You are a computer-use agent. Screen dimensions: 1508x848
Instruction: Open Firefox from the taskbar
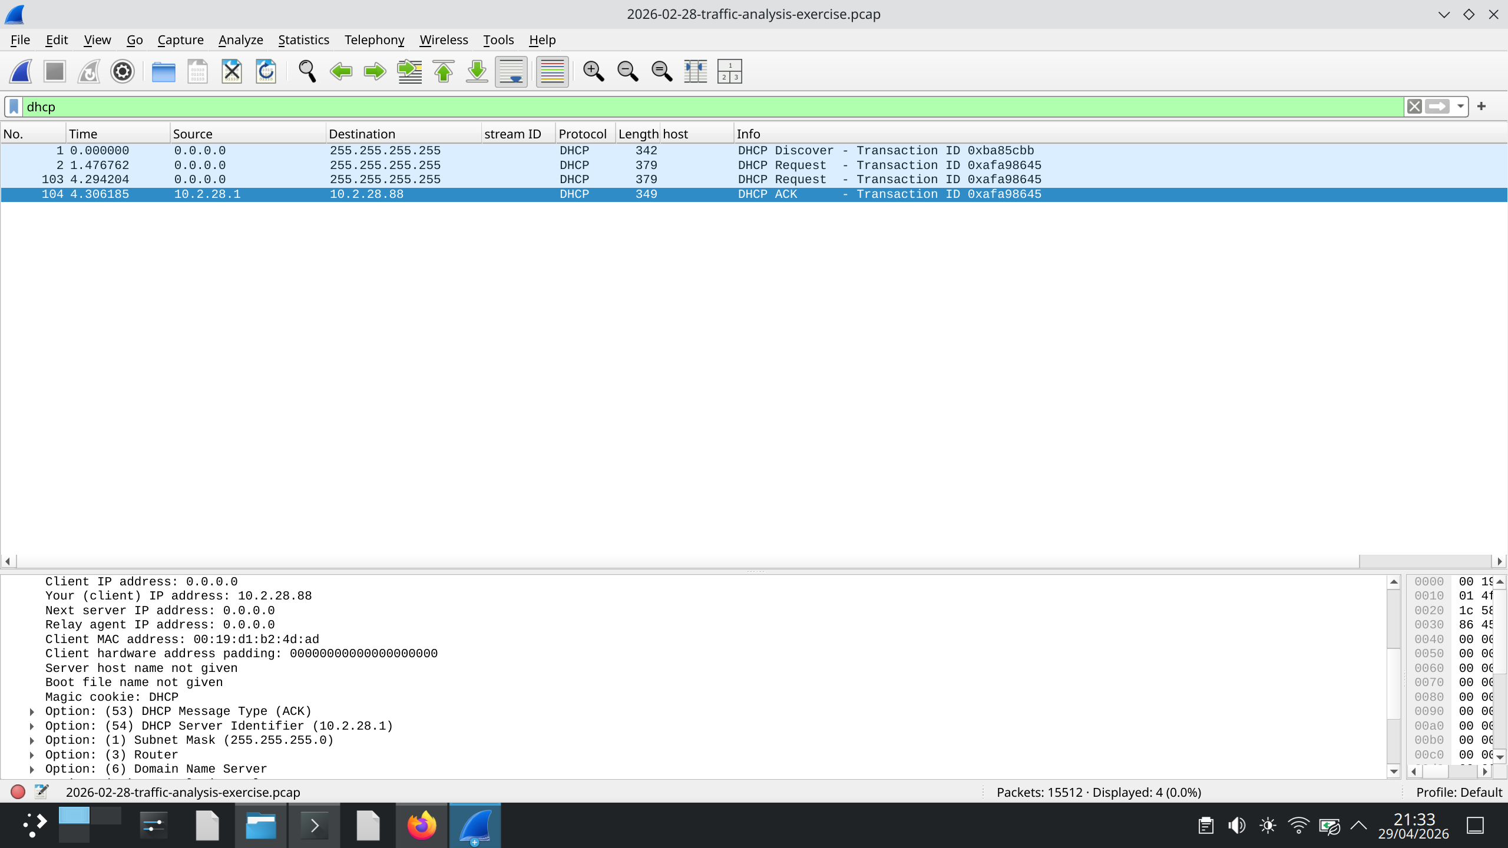point(422,826)
